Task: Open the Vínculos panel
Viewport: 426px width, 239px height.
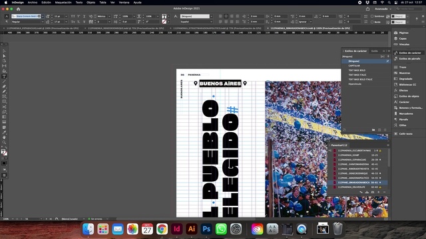Action: click(x=402, y=44)
